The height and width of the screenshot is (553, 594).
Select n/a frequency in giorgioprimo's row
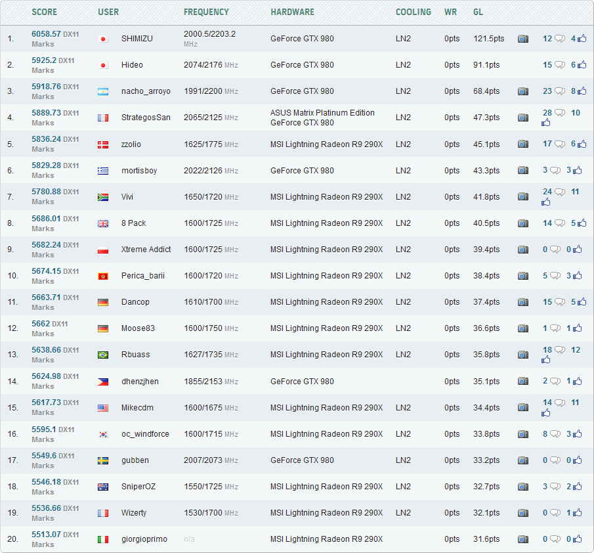pyautogui.click(x=189, y=539)
